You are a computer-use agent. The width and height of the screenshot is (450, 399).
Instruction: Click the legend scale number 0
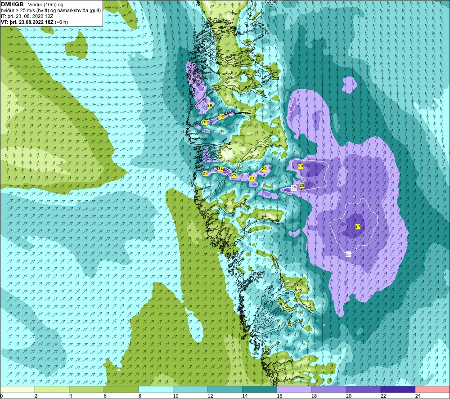tap(1, 396)
